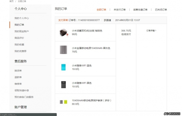Image resolution: width=182 pixels, height=116 pixels.
Task: Select 我的订单 in the sidebar
Action: tap(19, 25)
